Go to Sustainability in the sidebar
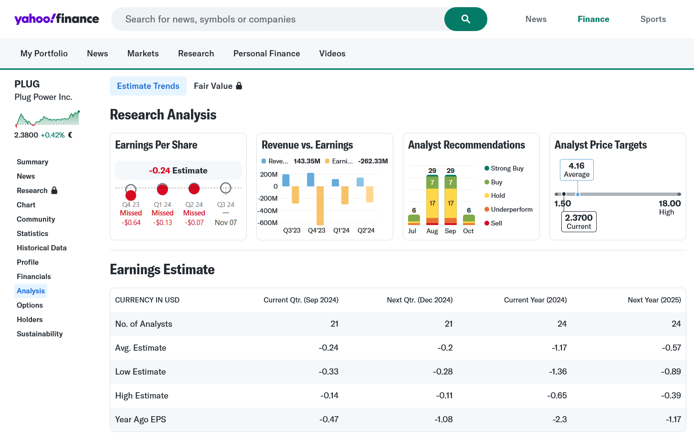Screen dimensions: 694x441 pos(40,334)
